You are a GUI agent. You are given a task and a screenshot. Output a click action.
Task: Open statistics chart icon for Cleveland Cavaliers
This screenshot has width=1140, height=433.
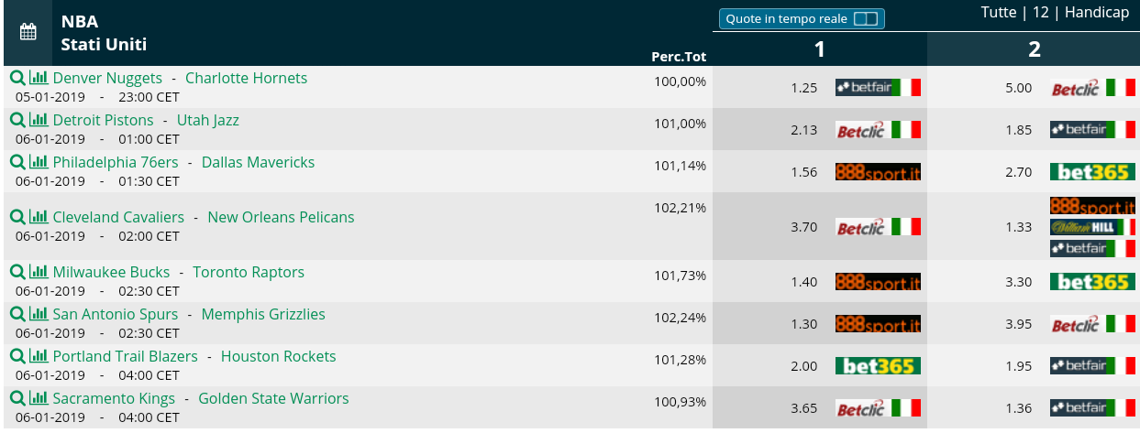click(39, 217)
